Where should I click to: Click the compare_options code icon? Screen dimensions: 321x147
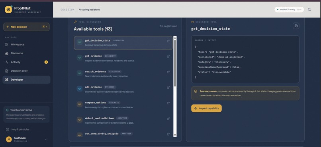[x=80, y=104]
